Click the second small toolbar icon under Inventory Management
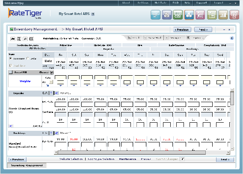Viewport: 243px width, 174px height. [x=19, y=39]
